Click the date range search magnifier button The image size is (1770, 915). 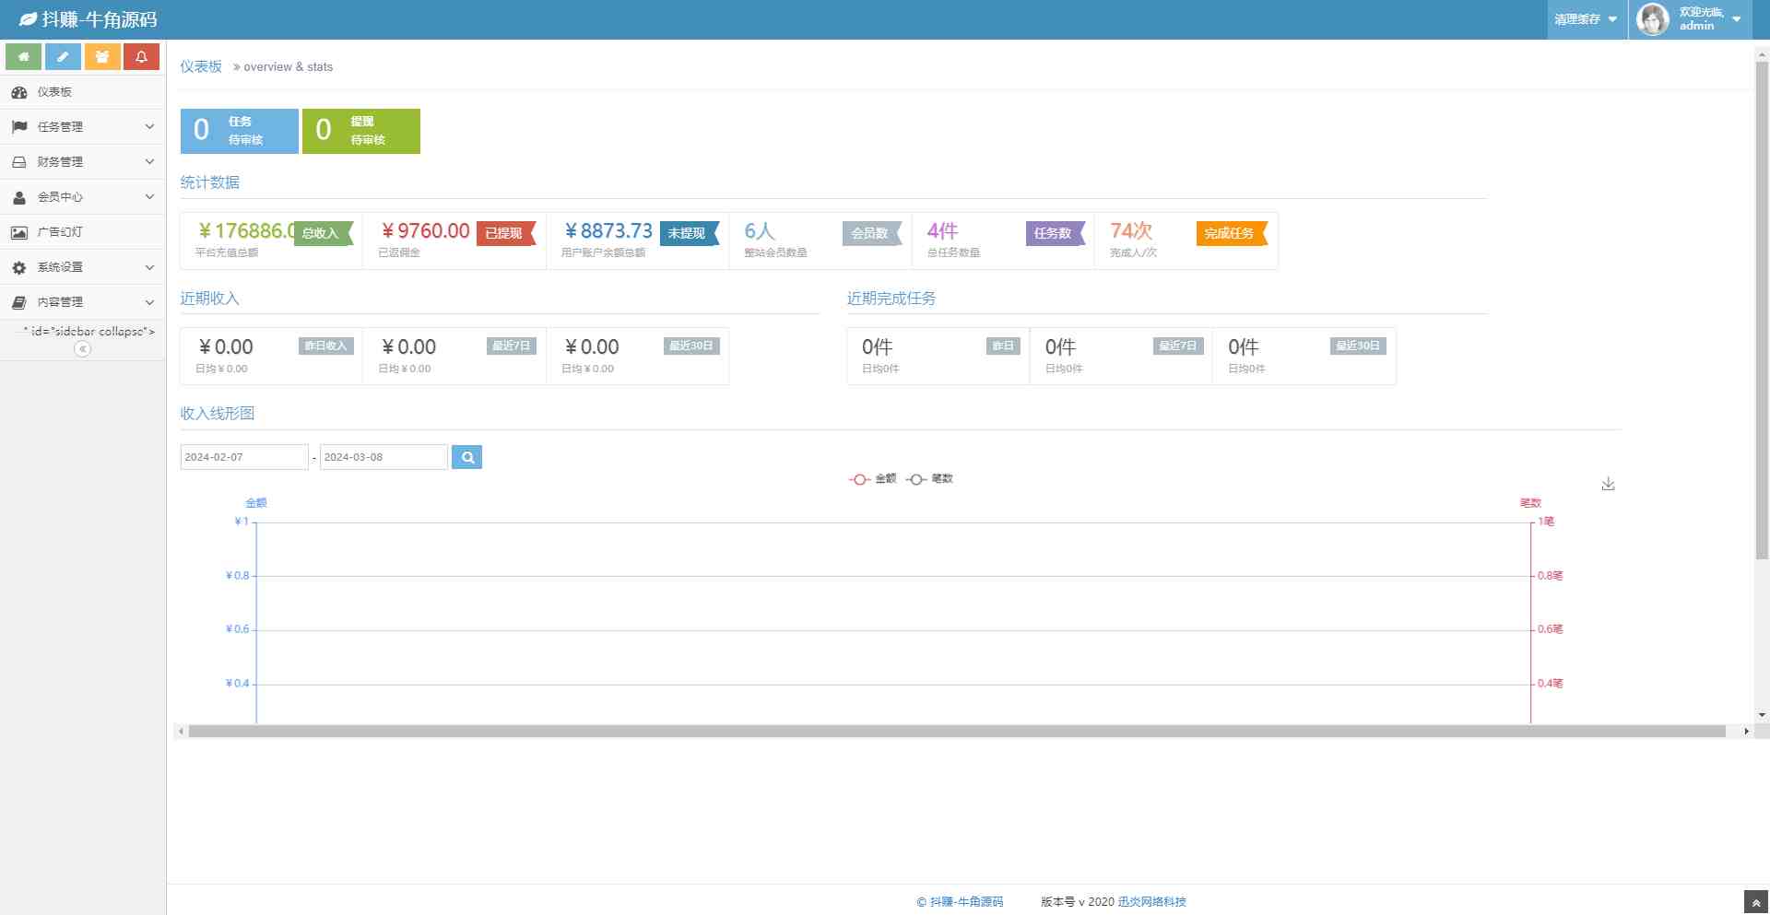[467, 457]
